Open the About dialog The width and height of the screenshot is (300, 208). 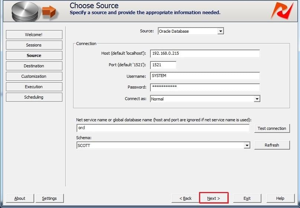pyautogui.click(x=20, y=198)
